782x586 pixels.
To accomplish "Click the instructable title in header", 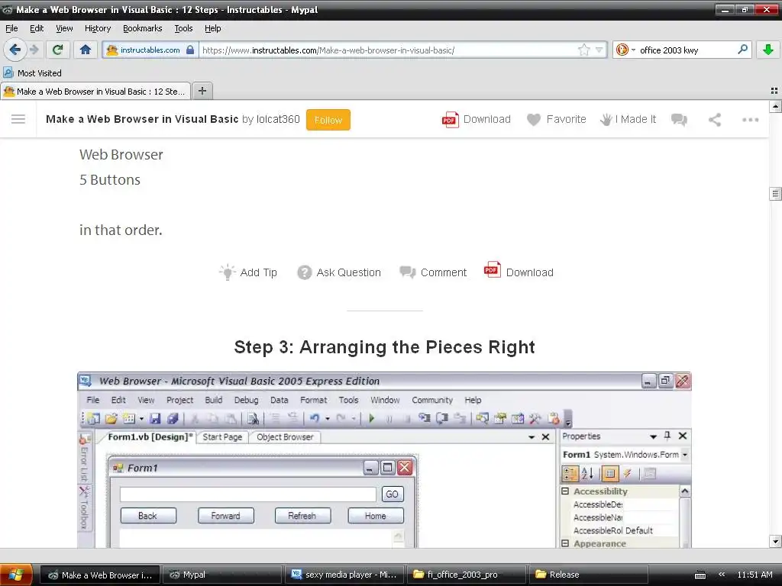I will [x=142, y=119].
